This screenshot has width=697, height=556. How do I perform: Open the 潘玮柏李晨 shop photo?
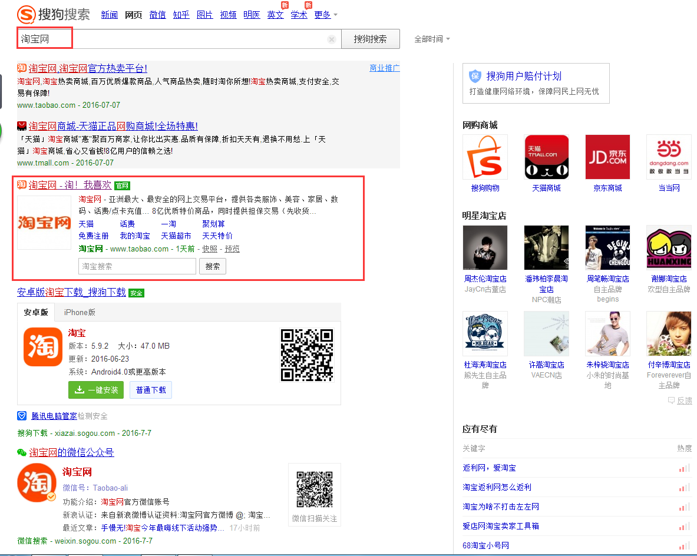click(546, 247)
